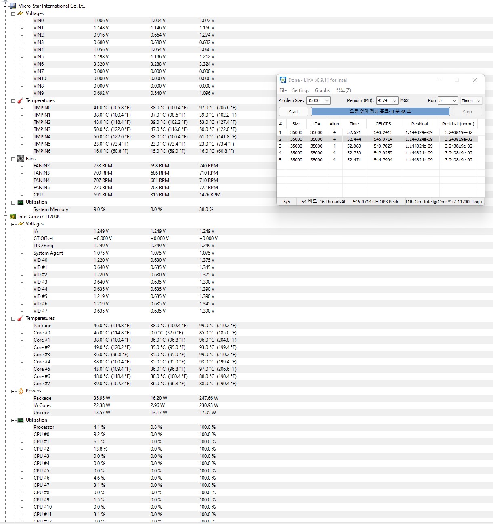This screenshot has width=493, height=524.
Task: Select the IA Cores power row
Action: tap(262, 405)
